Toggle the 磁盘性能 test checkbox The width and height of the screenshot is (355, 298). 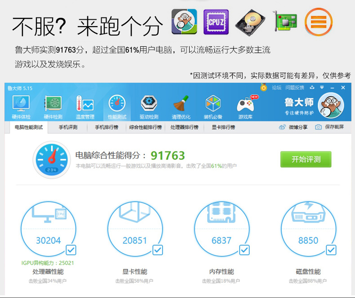(331, 250)
